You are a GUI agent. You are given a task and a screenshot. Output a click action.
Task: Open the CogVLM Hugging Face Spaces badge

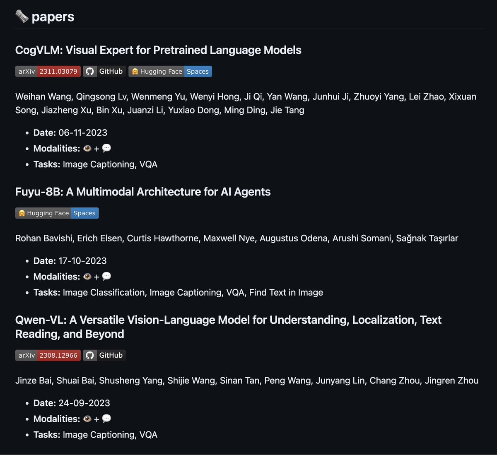tap(170, 72)
